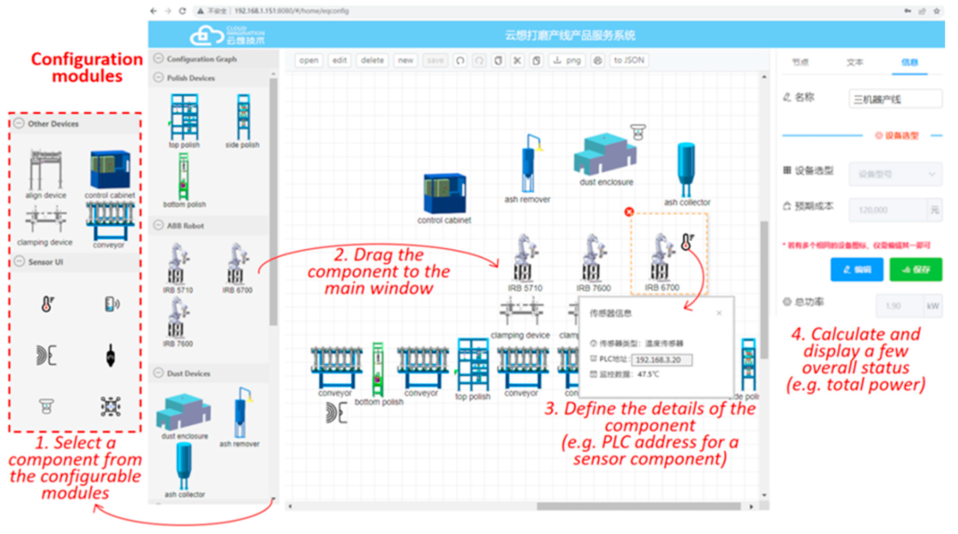Collapse the ABB Robot section
The height and width of the screenshot is (534, 958).
pyautogui.click(x=159, y=225)
